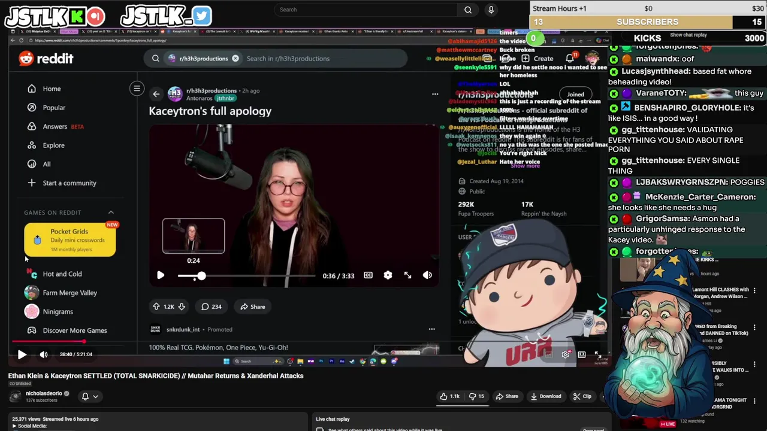The height and width of the screenshot is (431, 767).
Task: Open TikTok-banned video options dots
Action: pyautogui.click(x=754, y=327)
